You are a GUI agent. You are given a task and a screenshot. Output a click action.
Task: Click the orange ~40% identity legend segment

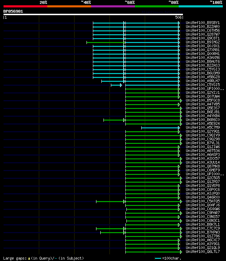69,6
